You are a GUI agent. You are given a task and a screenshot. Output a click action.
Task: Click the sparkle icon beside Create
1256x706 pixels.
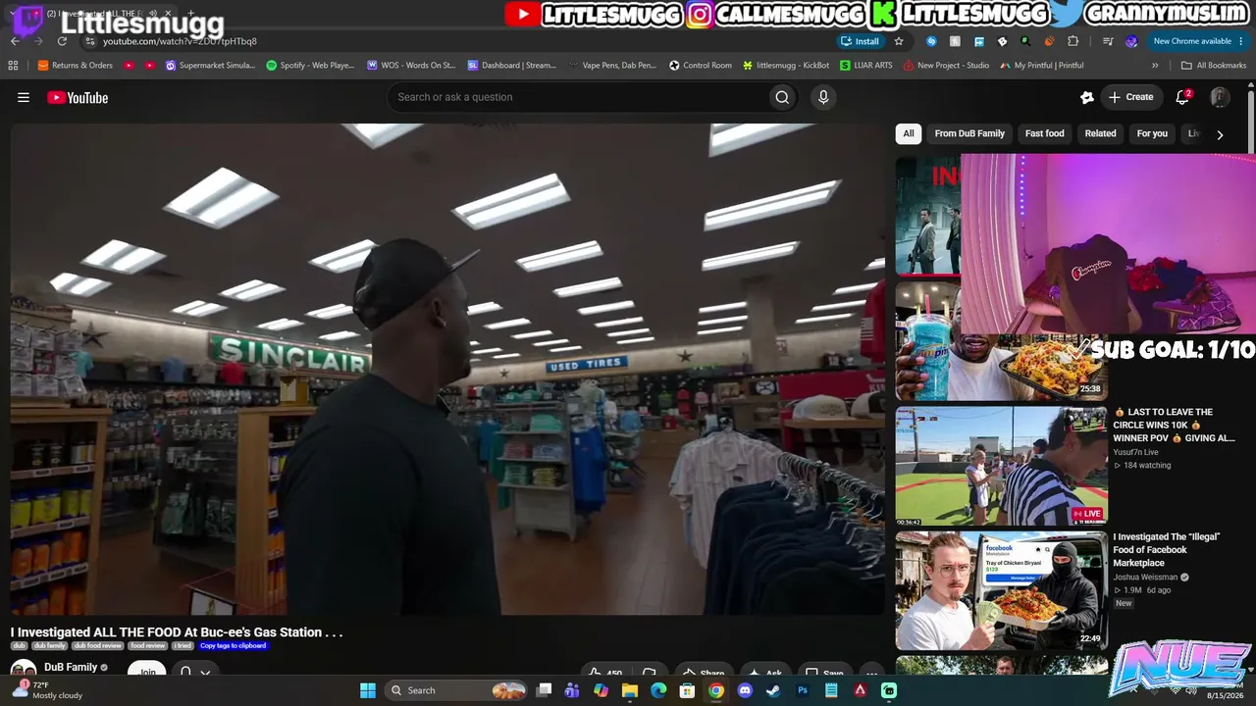[x=1087, y=97]
